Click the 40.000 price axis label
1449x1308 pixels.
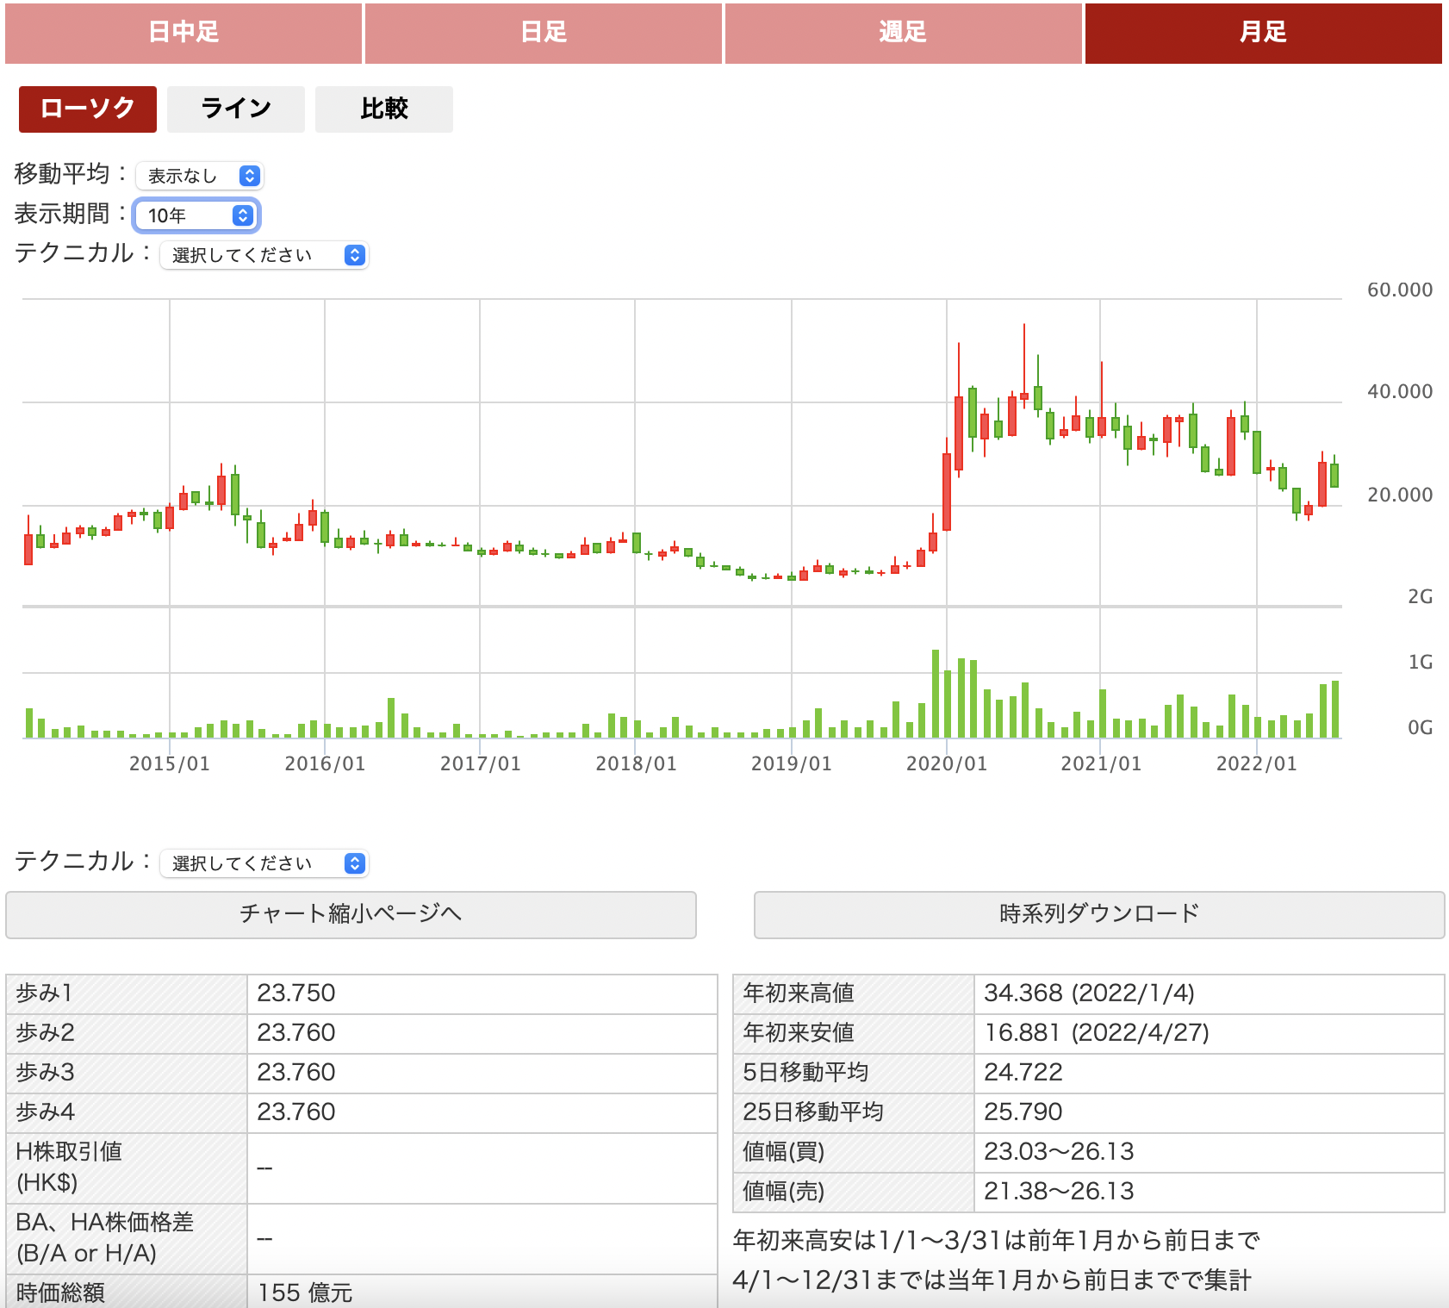pos(1400,392)
